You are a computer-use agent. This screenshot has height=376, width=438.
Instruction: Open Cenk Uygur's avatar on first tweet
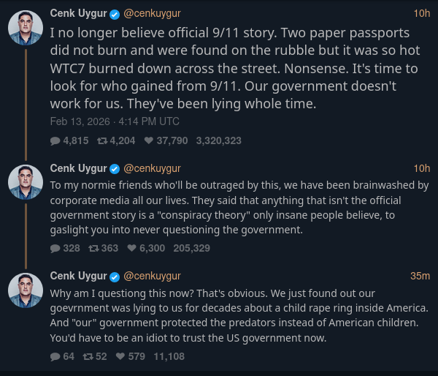click(x=26, y=29)
